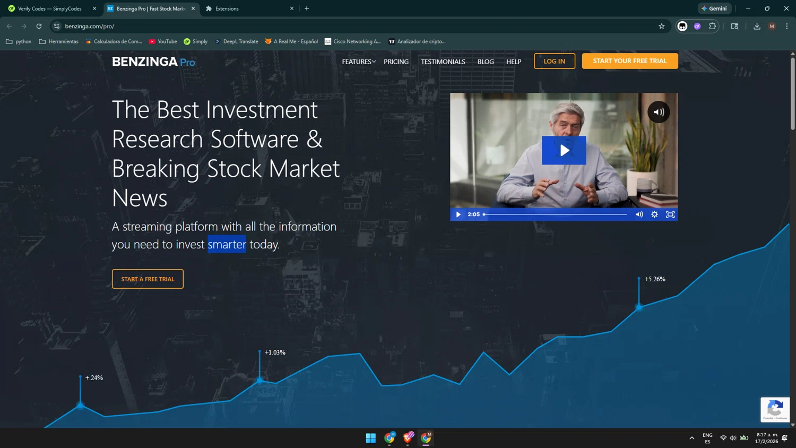Click the purple extension icon in the toolbar
The image size is (796, 448).
click(697, 26)
